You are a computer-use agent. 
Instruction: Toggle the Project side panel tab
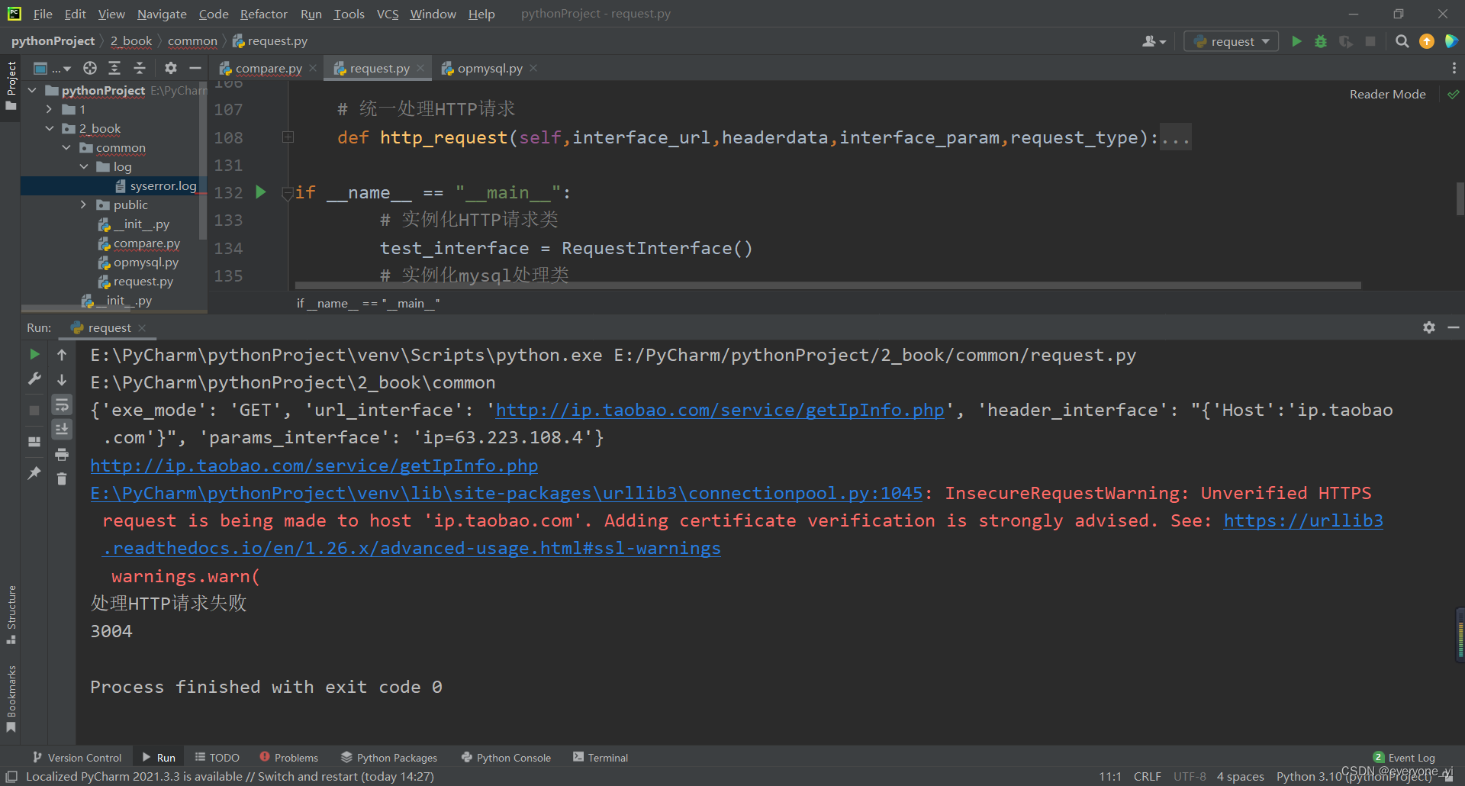click(x=11, y=85)
